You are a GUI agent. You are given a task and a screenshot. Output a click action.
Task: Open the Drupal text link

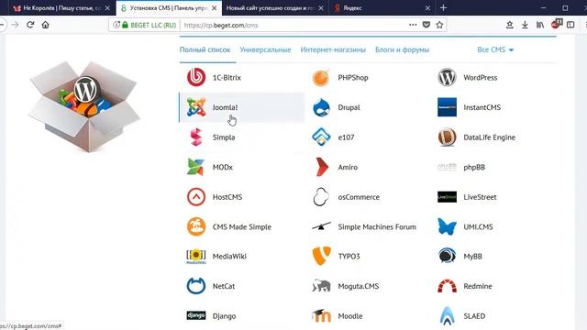click(349, 107)
